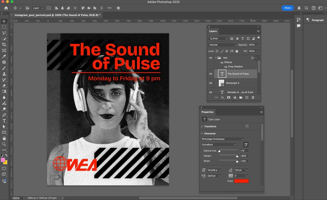Open the ExtraBold font style dropdown
The image size is (327, 200).
[219, 145]
